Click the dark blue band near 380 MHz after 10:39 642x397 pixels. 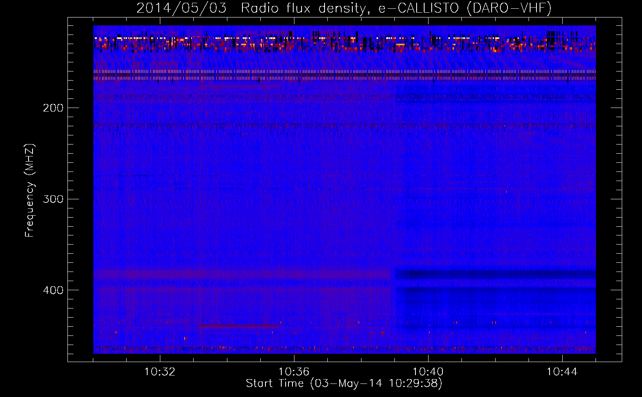[496, 274]
